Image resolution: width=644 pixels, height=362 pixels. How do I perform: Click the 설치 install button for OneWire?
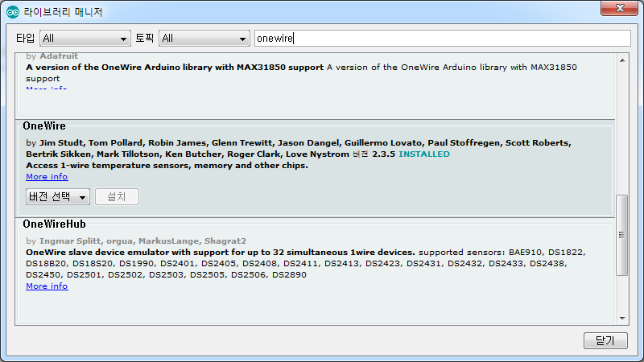117,196
